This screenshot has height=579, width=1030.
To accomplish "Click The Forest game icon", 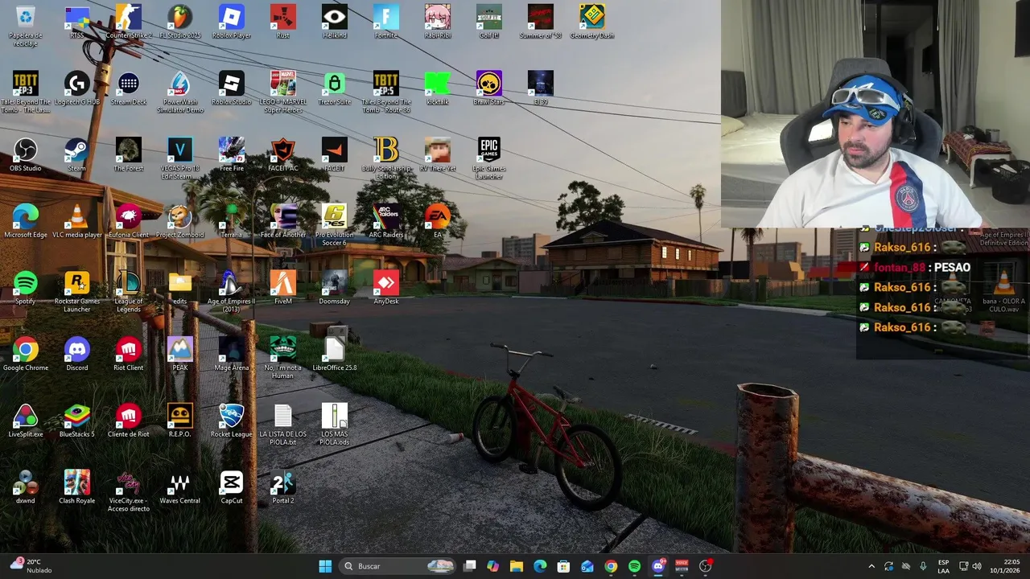I will click(x=128, y=154).
